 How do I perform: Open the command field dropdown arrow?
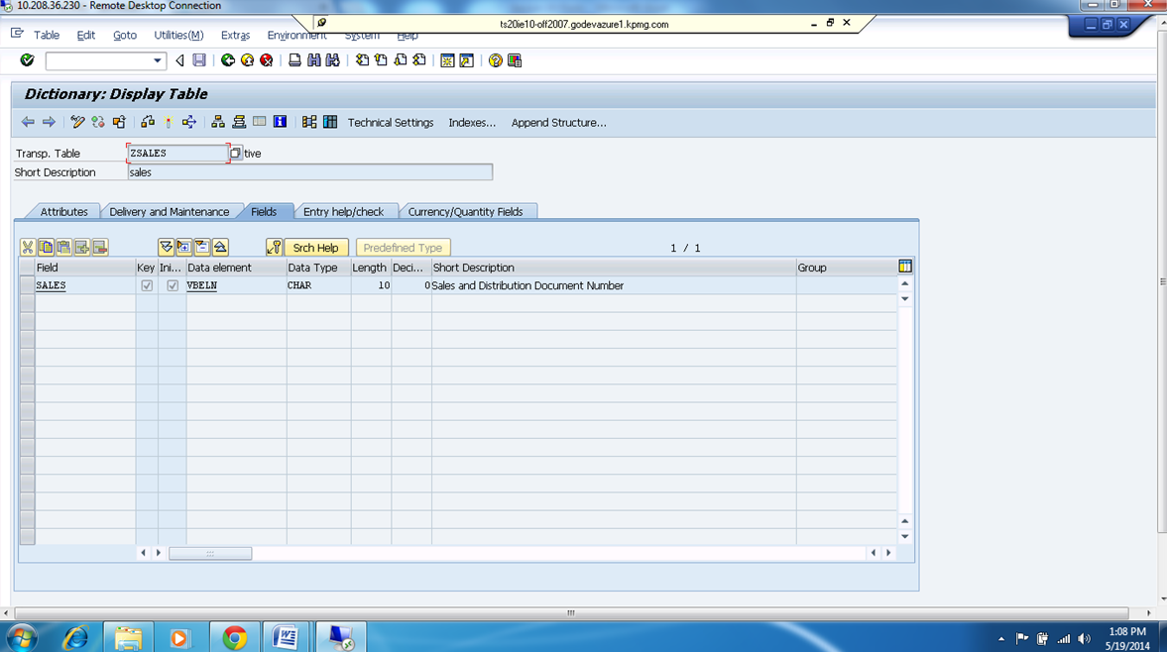[x=160, y=60]
